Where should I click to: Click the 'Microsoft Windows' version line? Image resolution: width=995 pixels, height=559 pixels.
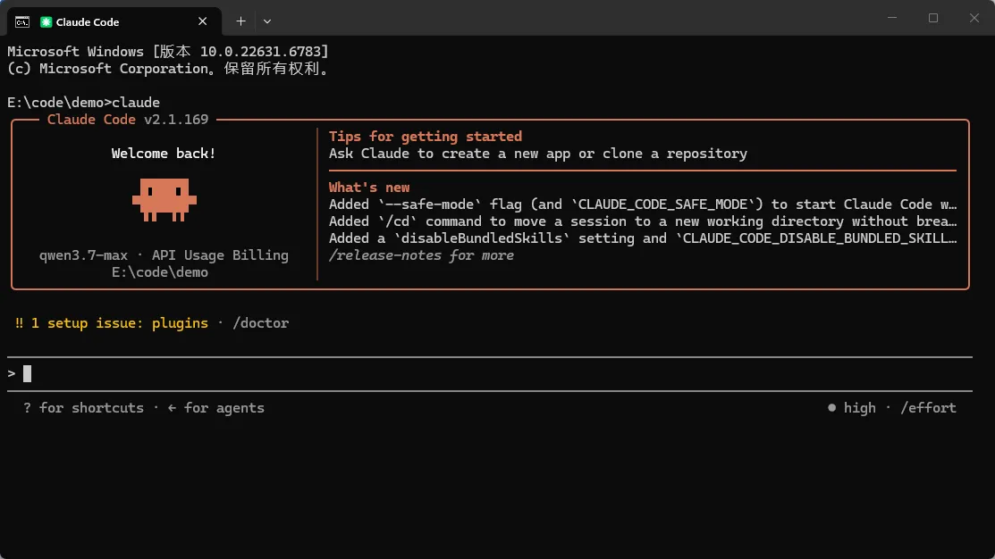pyautogui.click(x=168, y=51)
